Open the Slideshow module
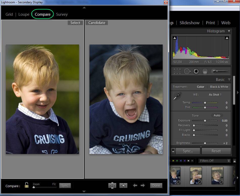Screen dimensions: 240x196 189,23
